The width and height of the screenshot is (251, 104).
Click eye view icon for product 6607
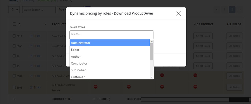[38, 76]
